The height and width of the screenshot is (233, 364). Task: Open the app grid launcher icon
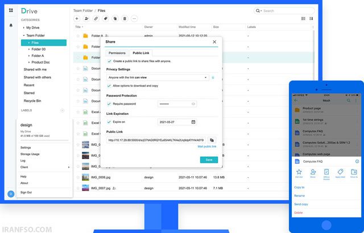pyautogui.click(x=11, y=10)
